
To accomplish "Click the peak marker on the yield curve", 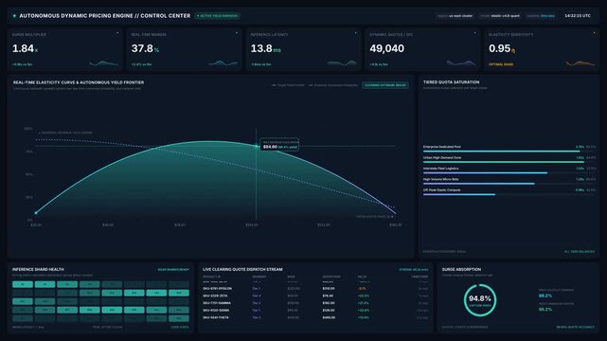I will 256,146.
